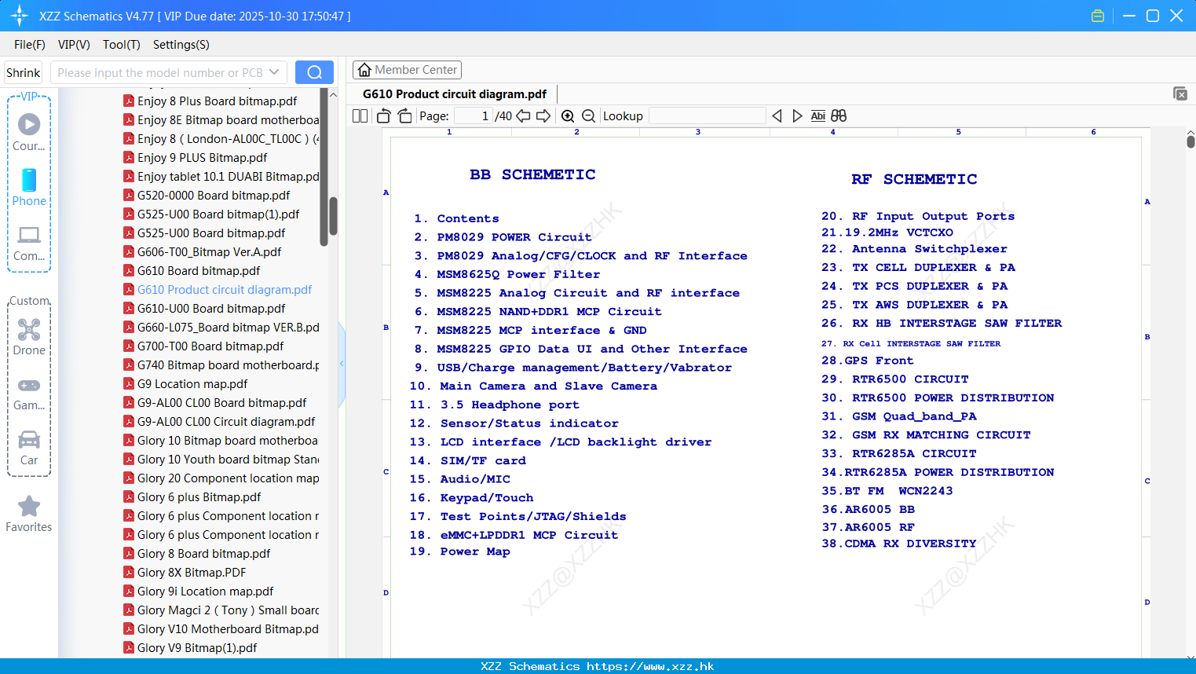Open the Drone category
This screenshot has height=674, width=1196.
click(x=29, y=336)
